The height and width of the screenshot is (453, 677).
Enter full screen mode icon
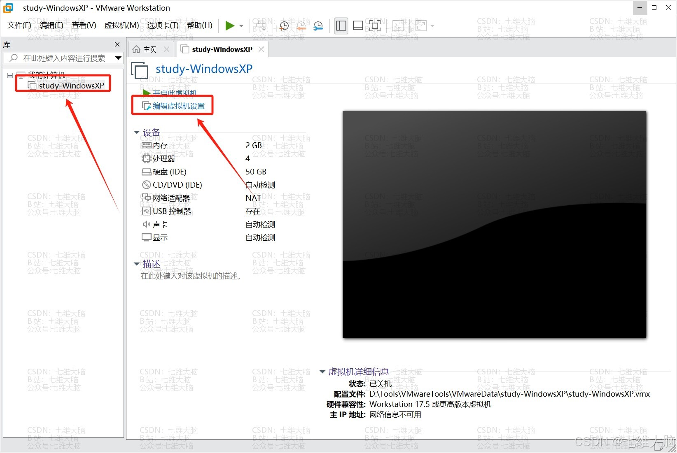point(375,26)
